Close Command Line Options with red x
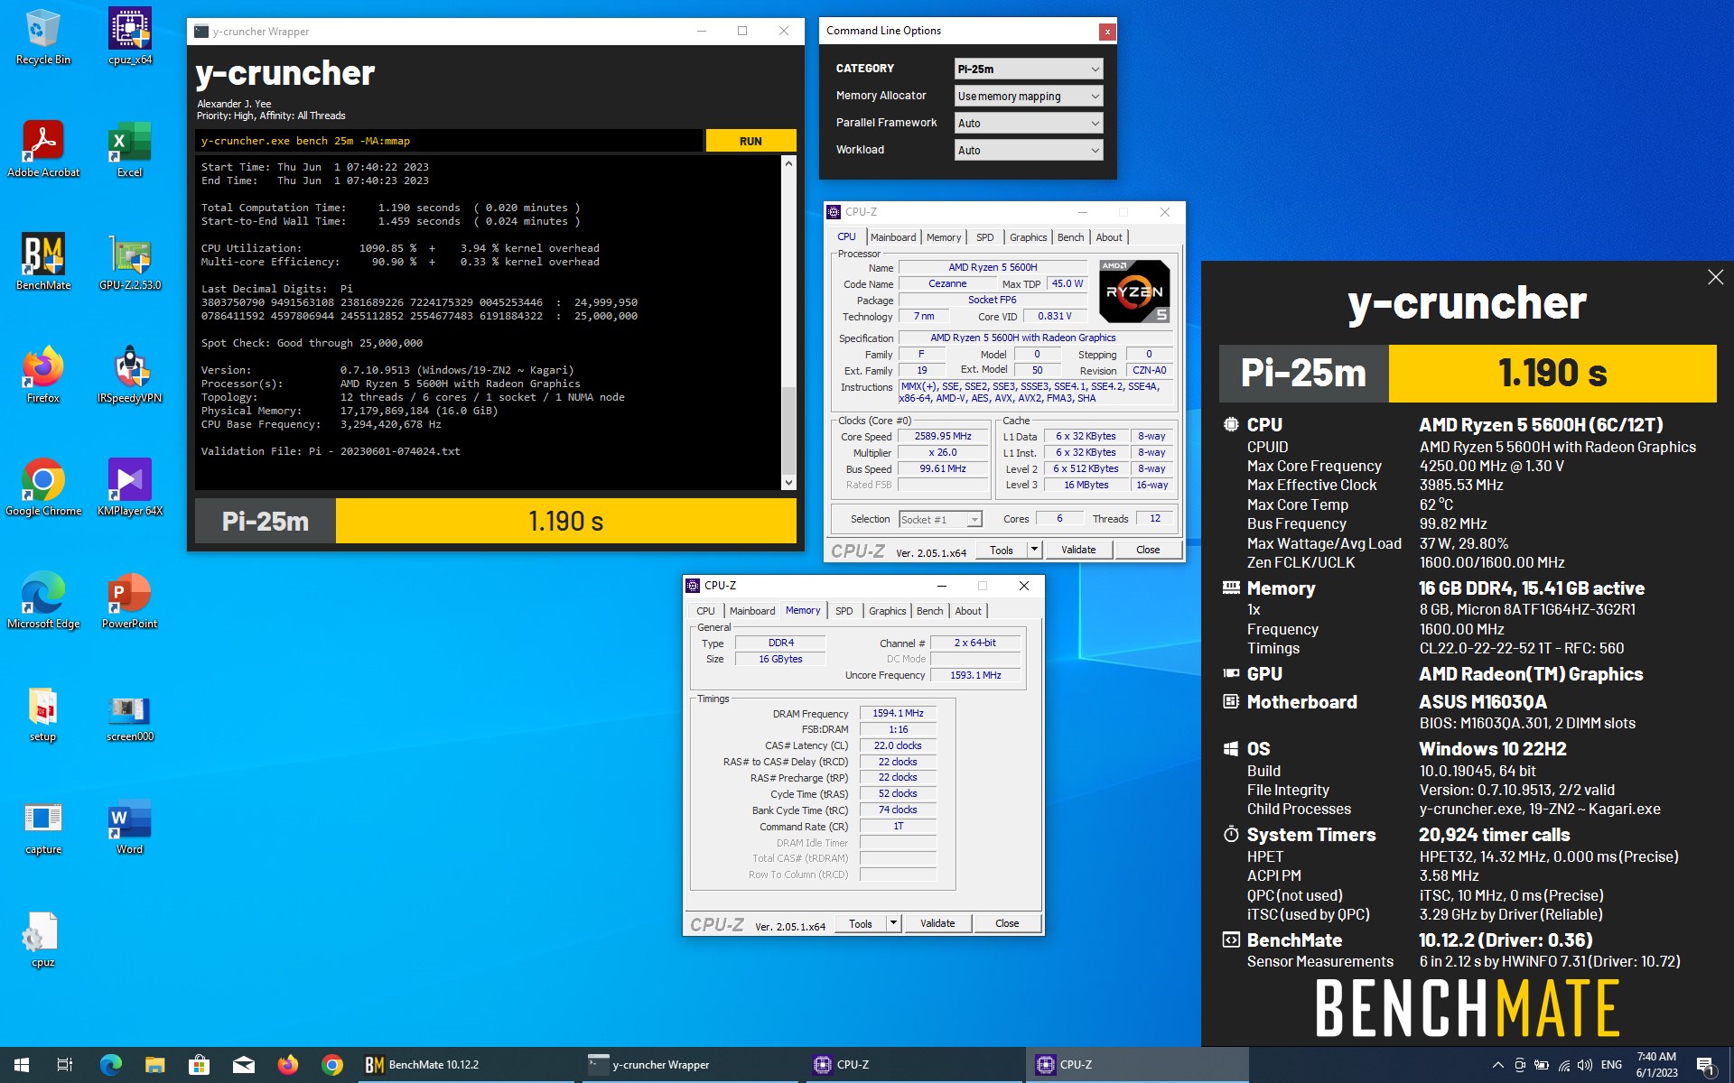This screenshot has height=1083, width=1734. (1106, 32)
